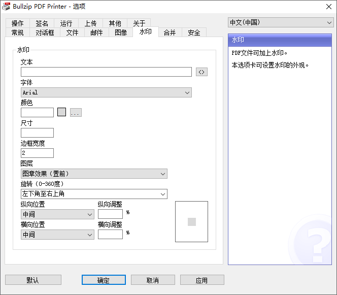The width and height of the screenshot is (337, 295).
Task: Expand the 旋转 左下角至右上角 combo box
Action: tap(94, 194)
